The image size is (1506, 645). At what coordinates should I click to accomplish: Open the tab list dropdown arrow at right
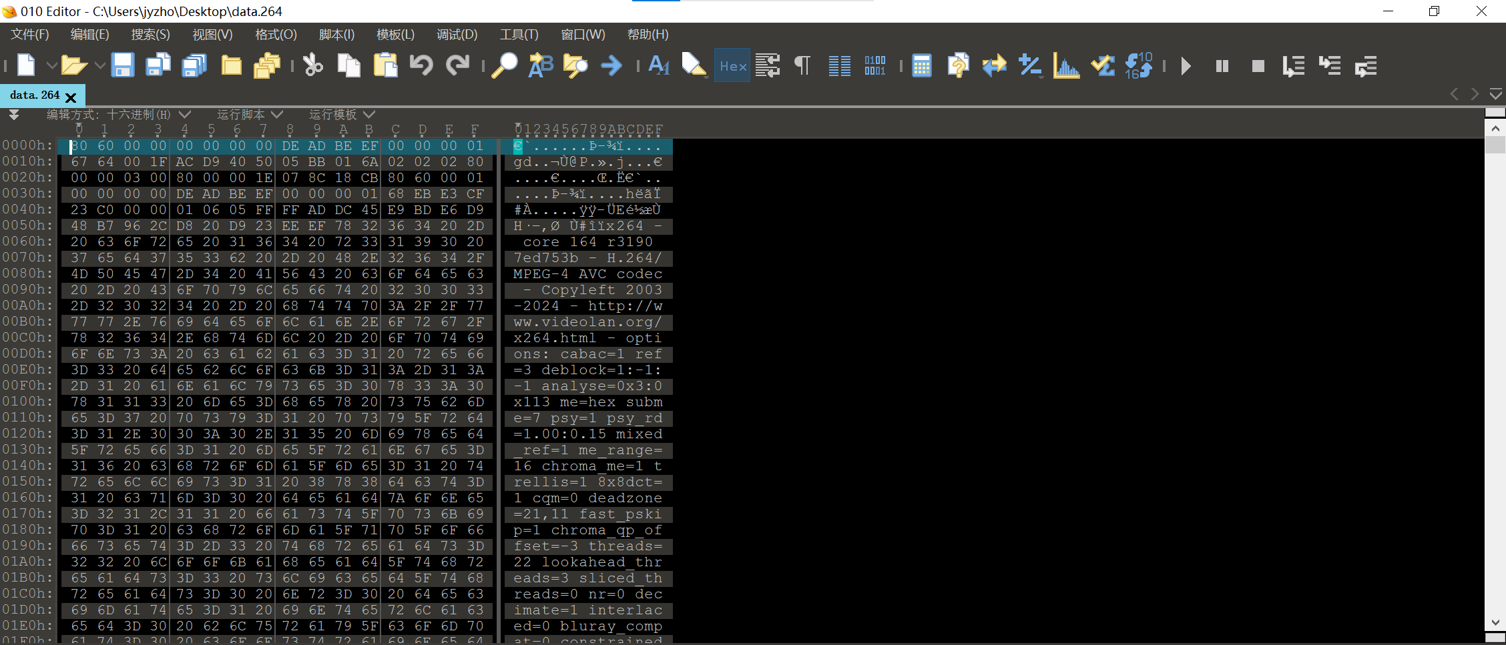1496,94
